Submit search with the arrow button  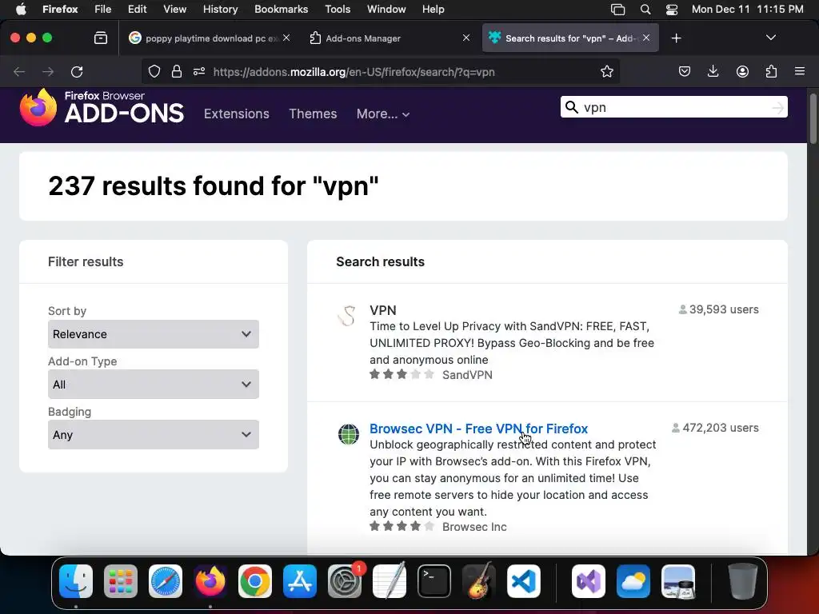tap(777, 108)
